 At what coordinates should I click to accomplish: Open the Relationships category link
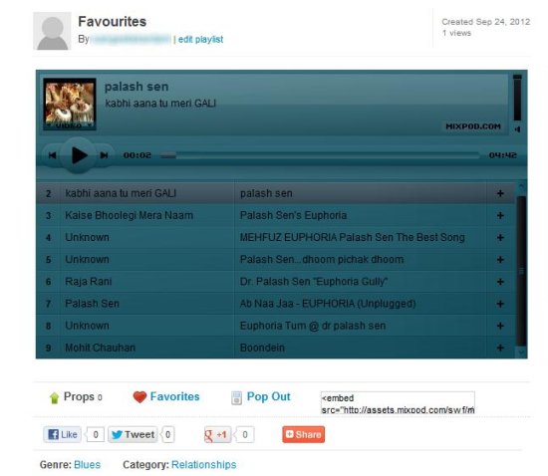coord(203,465)
